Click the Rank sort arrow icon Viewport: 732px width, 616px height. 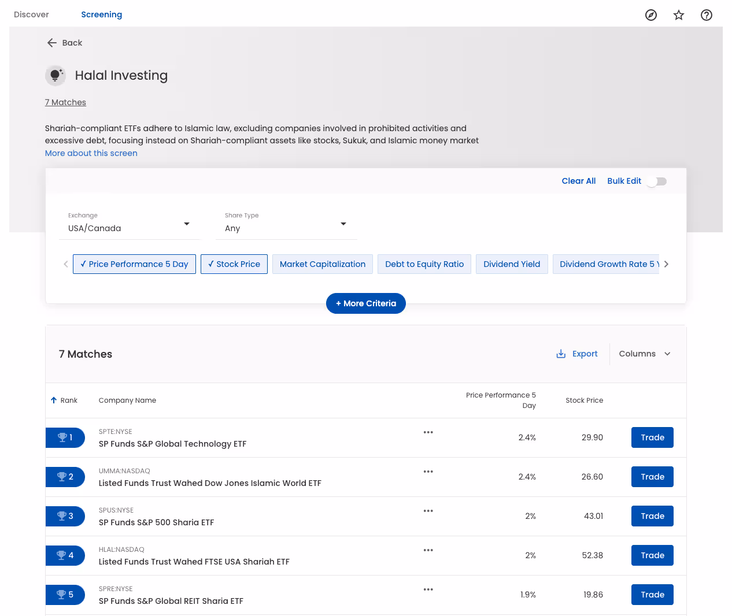(x=54, y=400)
